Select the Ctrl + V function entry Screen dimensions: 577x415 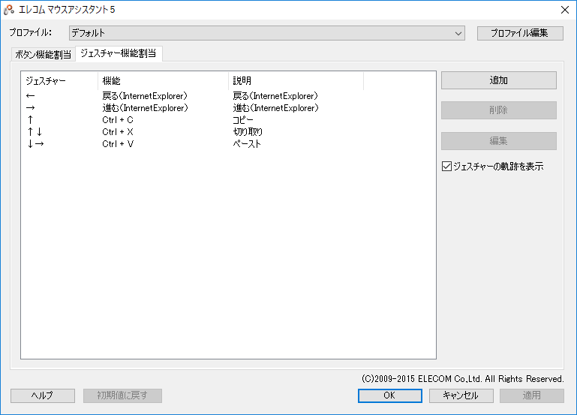(x=118, y=144)
